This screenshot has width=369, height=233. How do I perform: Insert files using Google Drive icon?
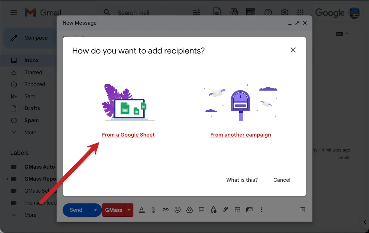pyautogui.click(x=189, y=210)
